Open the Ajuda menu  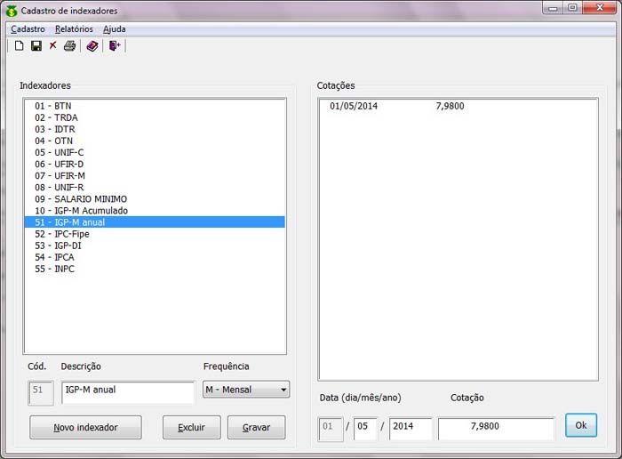point(114,28)
